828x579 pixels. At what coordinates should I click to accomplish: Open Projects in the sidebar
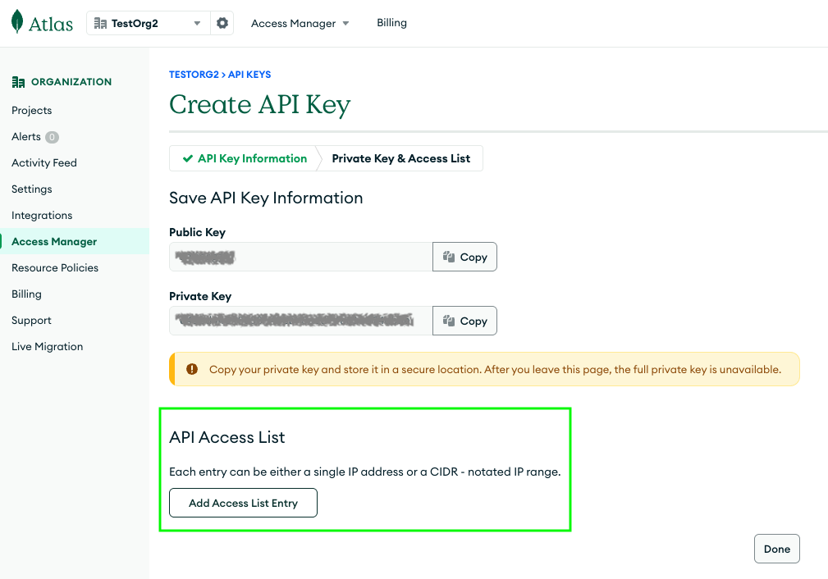point(32,111)
